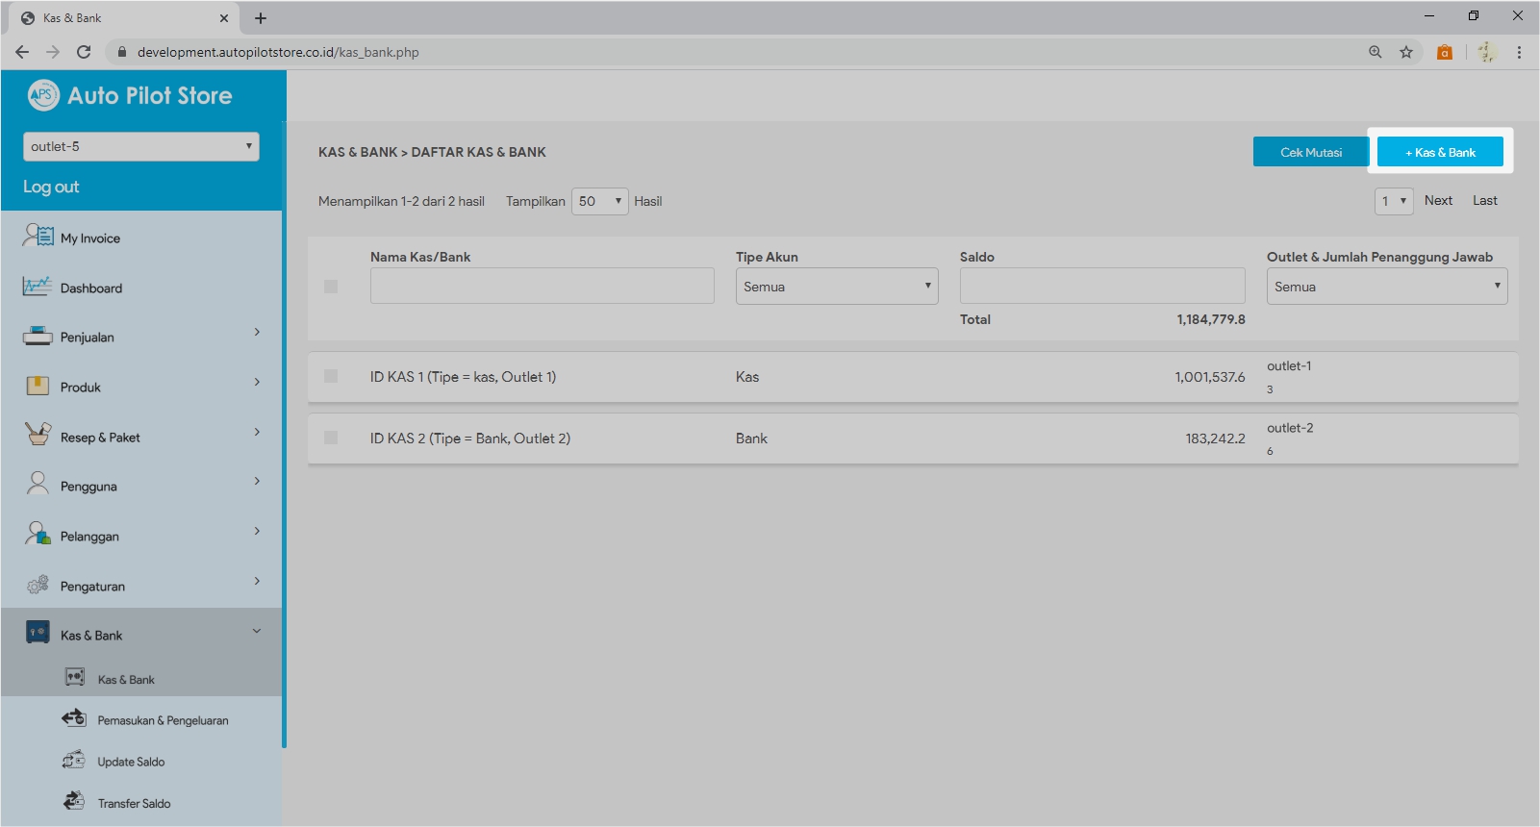The image size is (1540, 827).
Task: Tick the select-all checkbox in table header
Action: pos(331,287)
